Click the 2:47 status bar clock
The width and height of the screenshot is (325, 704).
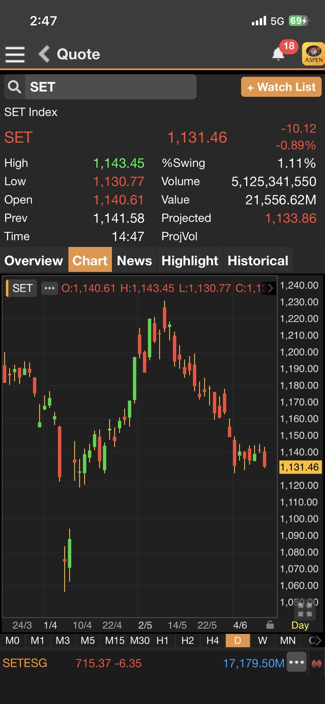(43, 21)
